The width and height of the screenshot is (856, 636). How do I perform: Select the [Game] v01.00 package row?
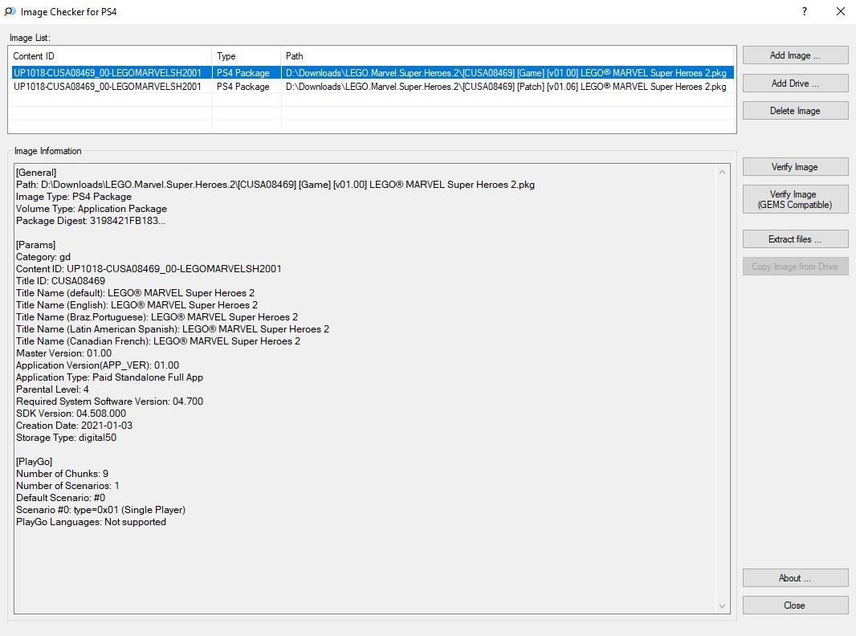click(x=372, y=72)
